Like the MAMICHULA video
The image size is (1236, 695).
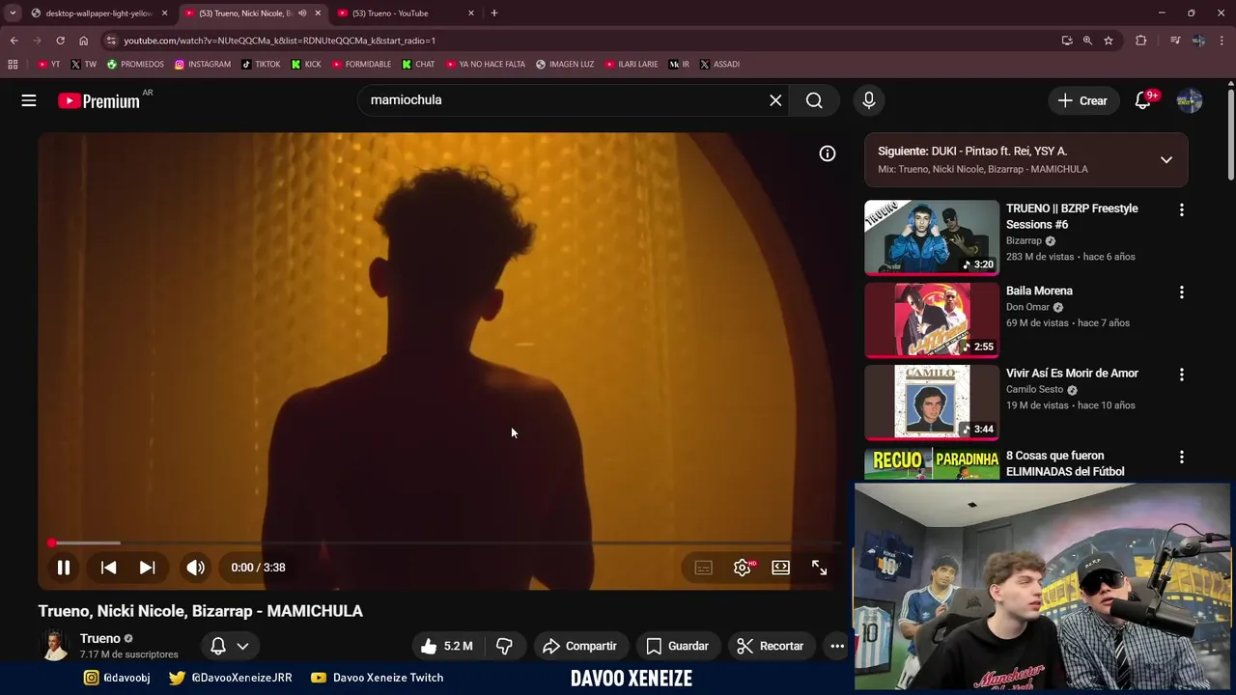[446, 646]
